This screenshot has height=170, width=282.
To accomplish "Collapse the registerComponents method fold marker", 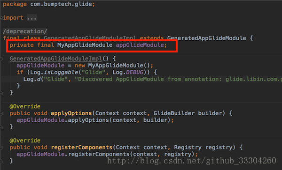I will click(1, 148).
